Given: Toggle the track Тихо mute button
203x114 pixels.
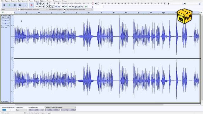Looking at the screenshot, I should [3, 18].
